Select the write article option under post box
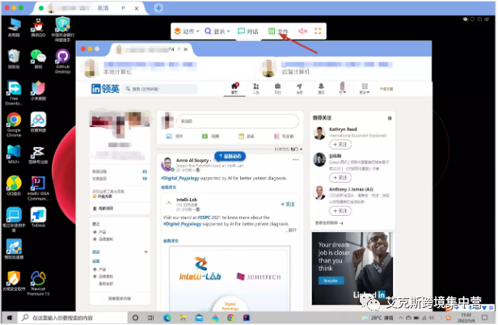Screen dimensions: 498x325 pyautogui.click(x=284, y=137)
